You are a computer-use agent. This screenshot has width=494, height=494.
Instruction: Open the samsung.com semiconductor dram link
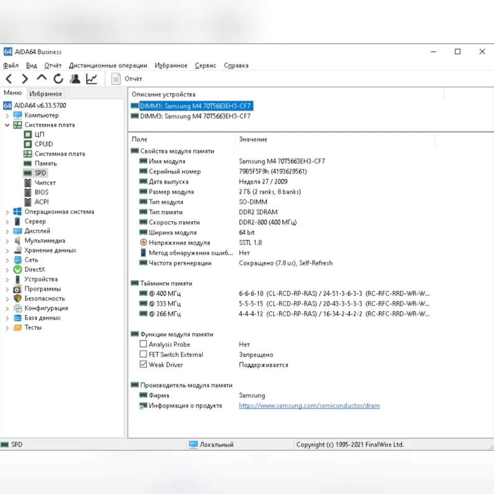(x=309, y=406)
